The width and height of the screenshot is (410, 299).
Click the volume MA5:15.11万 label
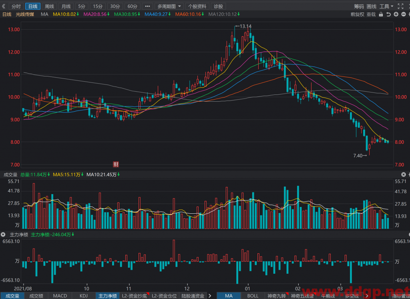(68, 175)
